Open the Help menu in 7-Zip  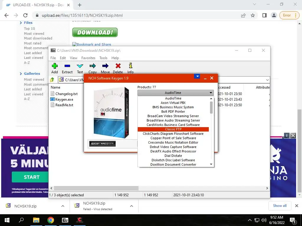[115, 58]
